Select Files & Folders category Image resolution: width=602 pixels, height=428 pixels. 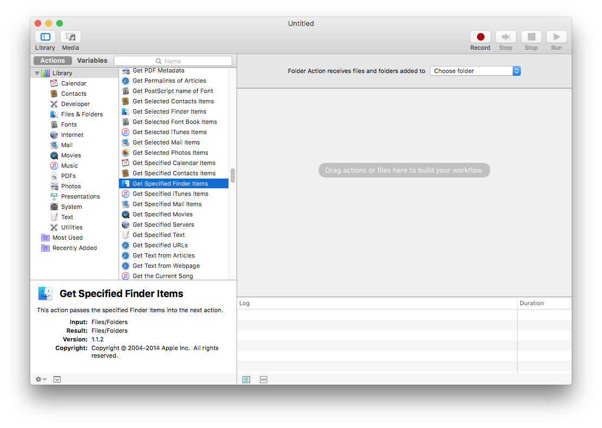coord(82,114)
